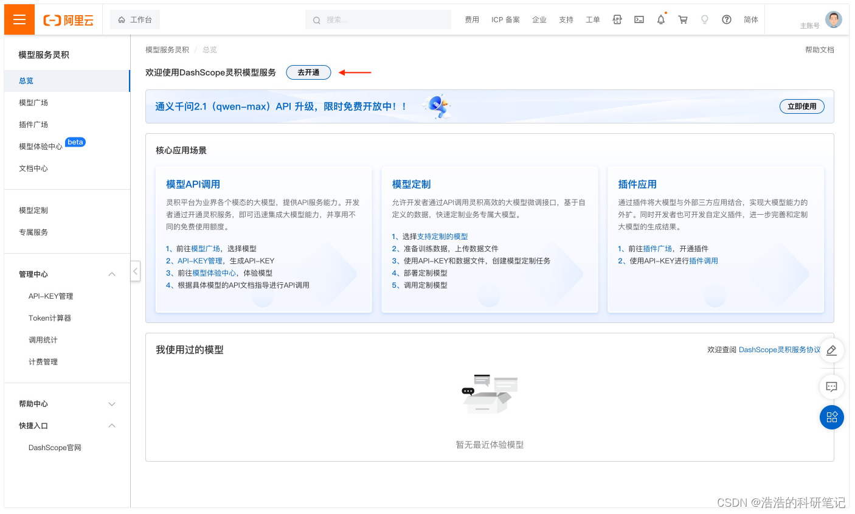
Task: Click 立即使用 on the banner
Action: (x=802, y=106)
